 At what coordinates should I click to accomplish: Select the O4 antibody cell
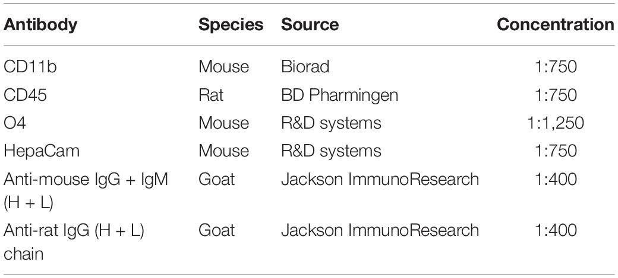[14, 123]
